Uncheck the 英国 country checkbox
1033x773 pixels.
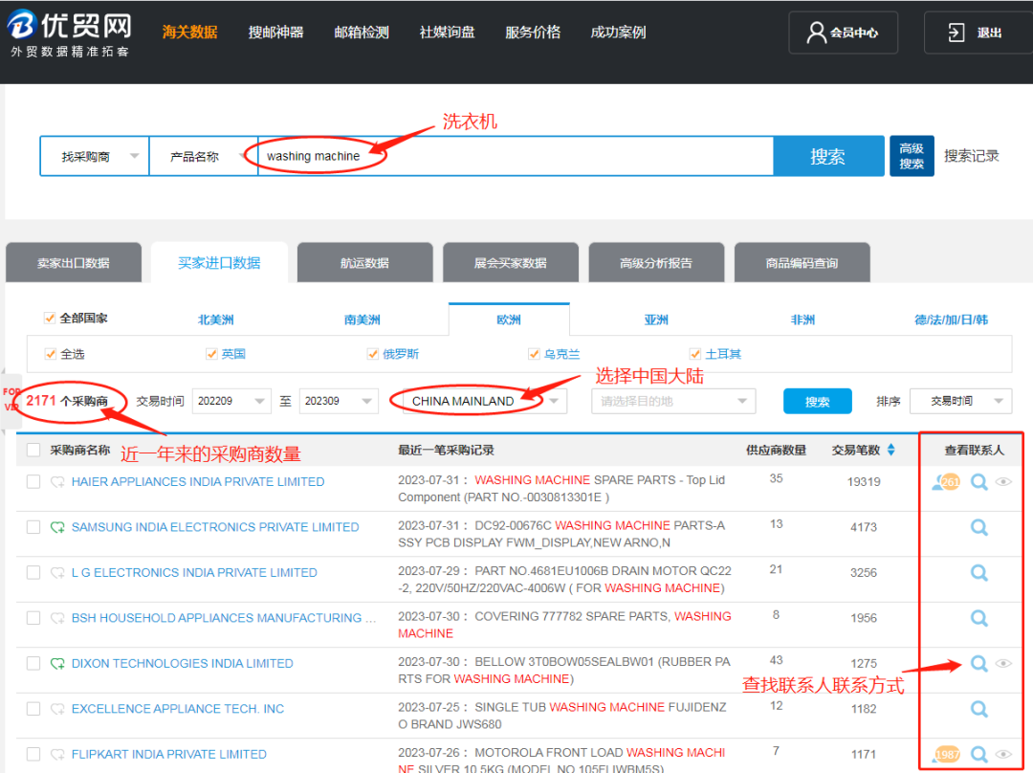click(212, 354)
